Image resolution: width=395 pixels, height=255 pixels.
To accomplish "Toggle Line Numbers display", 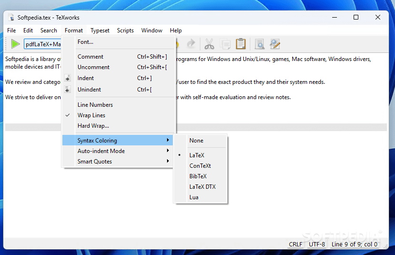I will click(x=118, y=105).
